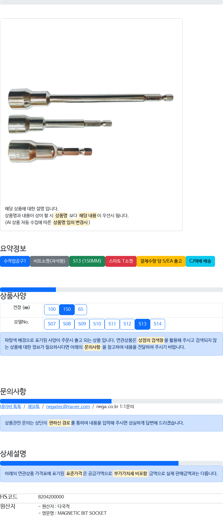This screenshot has height=517, width=223.
Task: Select model S08
Action: point(67,324)
